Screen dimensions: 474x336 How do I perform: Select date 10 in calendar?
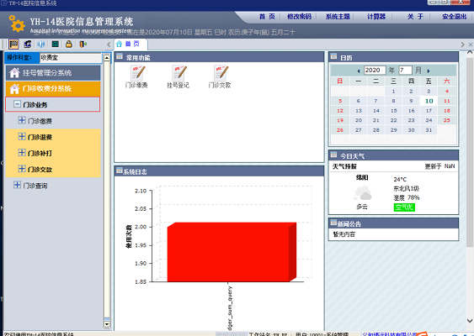click(429, 101)
